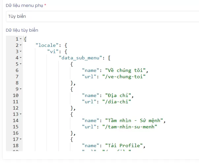Viewport: 199px width, 163px height.
Task: Click the "Dữ liệu tùy biến" editor label
Action: pyautogui.click(x=22, y=30)
